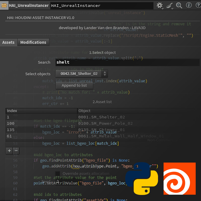This screenshot has width=201, height=201.
Task: Switch to the Assets tab
Action: 8,42
